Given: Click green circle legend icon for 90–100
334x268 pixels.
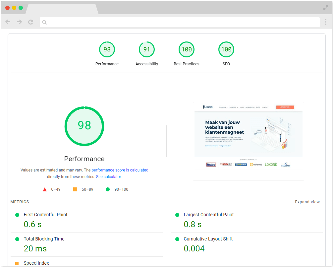Looking at the screenshot, I should pyautogui.click(x=108, y=189).
